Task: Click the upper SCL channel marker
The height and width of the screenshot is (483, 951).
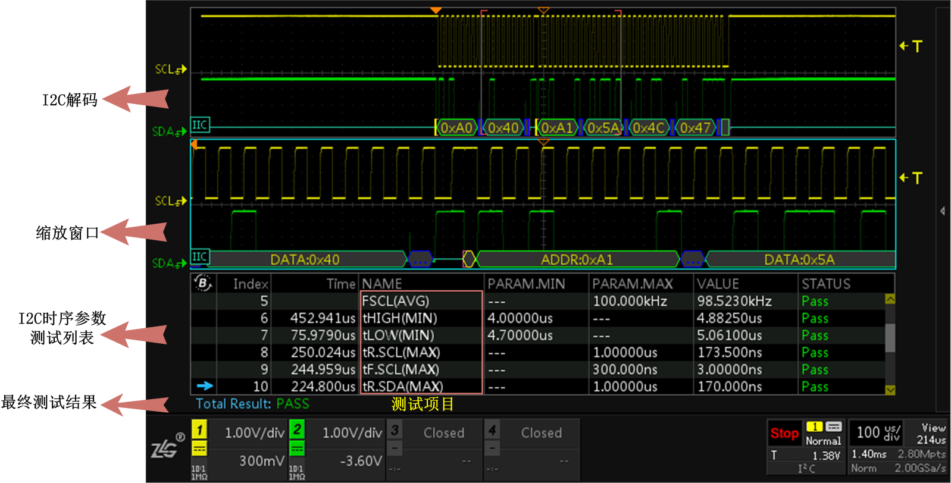Action: click(x=170, y=69)
